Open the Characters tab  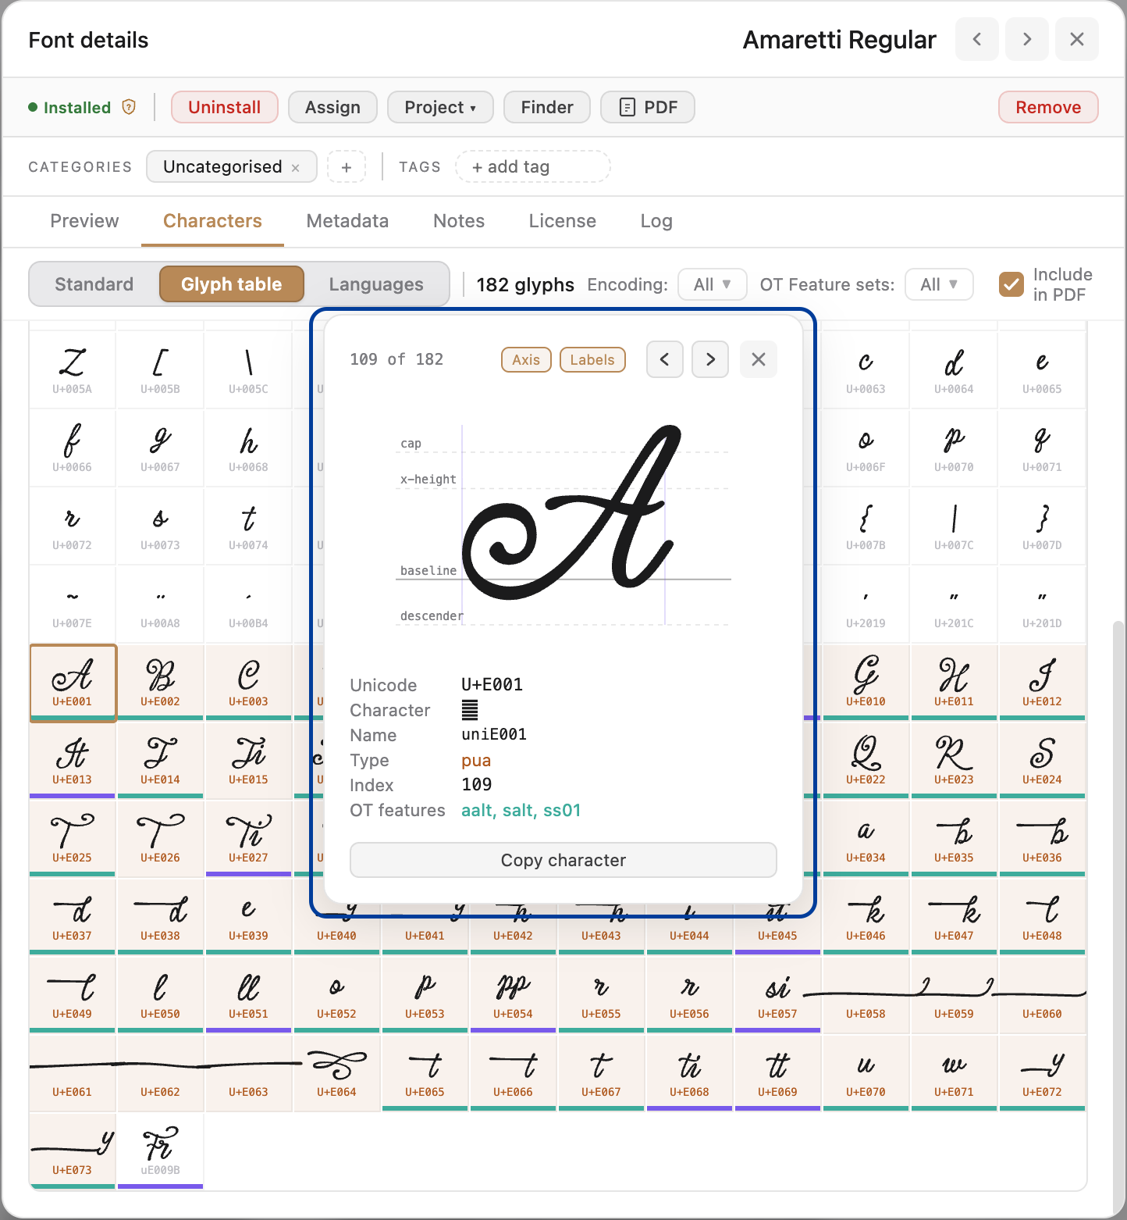pyautogui.click(x=212, y=221)
